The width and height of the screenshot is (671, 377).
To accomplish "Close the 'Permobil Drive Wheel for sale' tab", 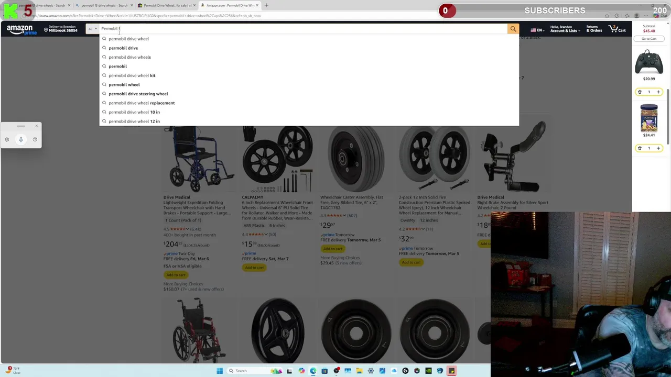I will tap(194, 5).
